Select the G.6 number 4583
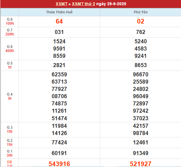Image resolution: width=181 pixels, height=167 pixels. [140, 49]
